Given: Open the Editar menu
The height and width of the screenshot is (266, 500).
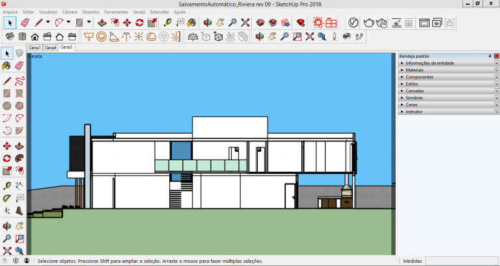Looking at the screenshot, I should point(29,12).
